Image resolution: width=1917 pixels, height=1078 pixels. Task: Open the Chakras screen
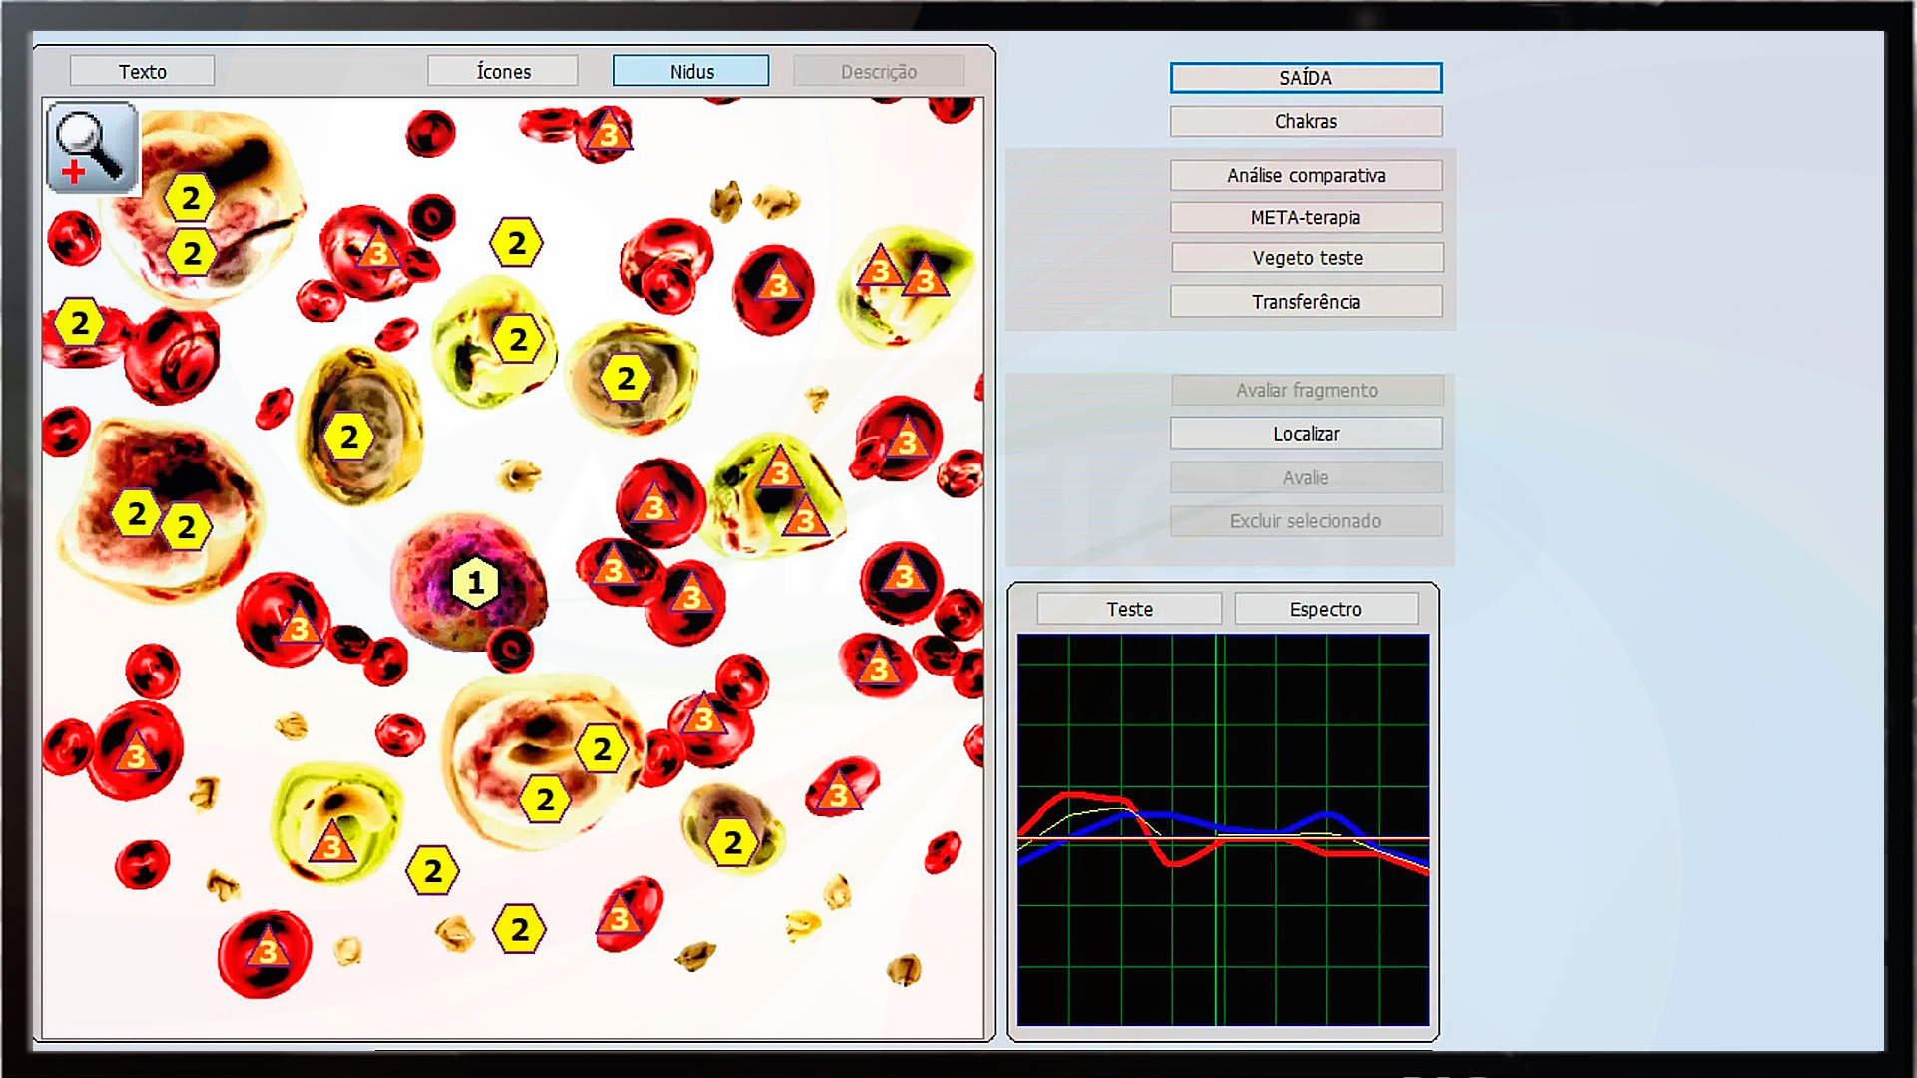click(1305, 121)
